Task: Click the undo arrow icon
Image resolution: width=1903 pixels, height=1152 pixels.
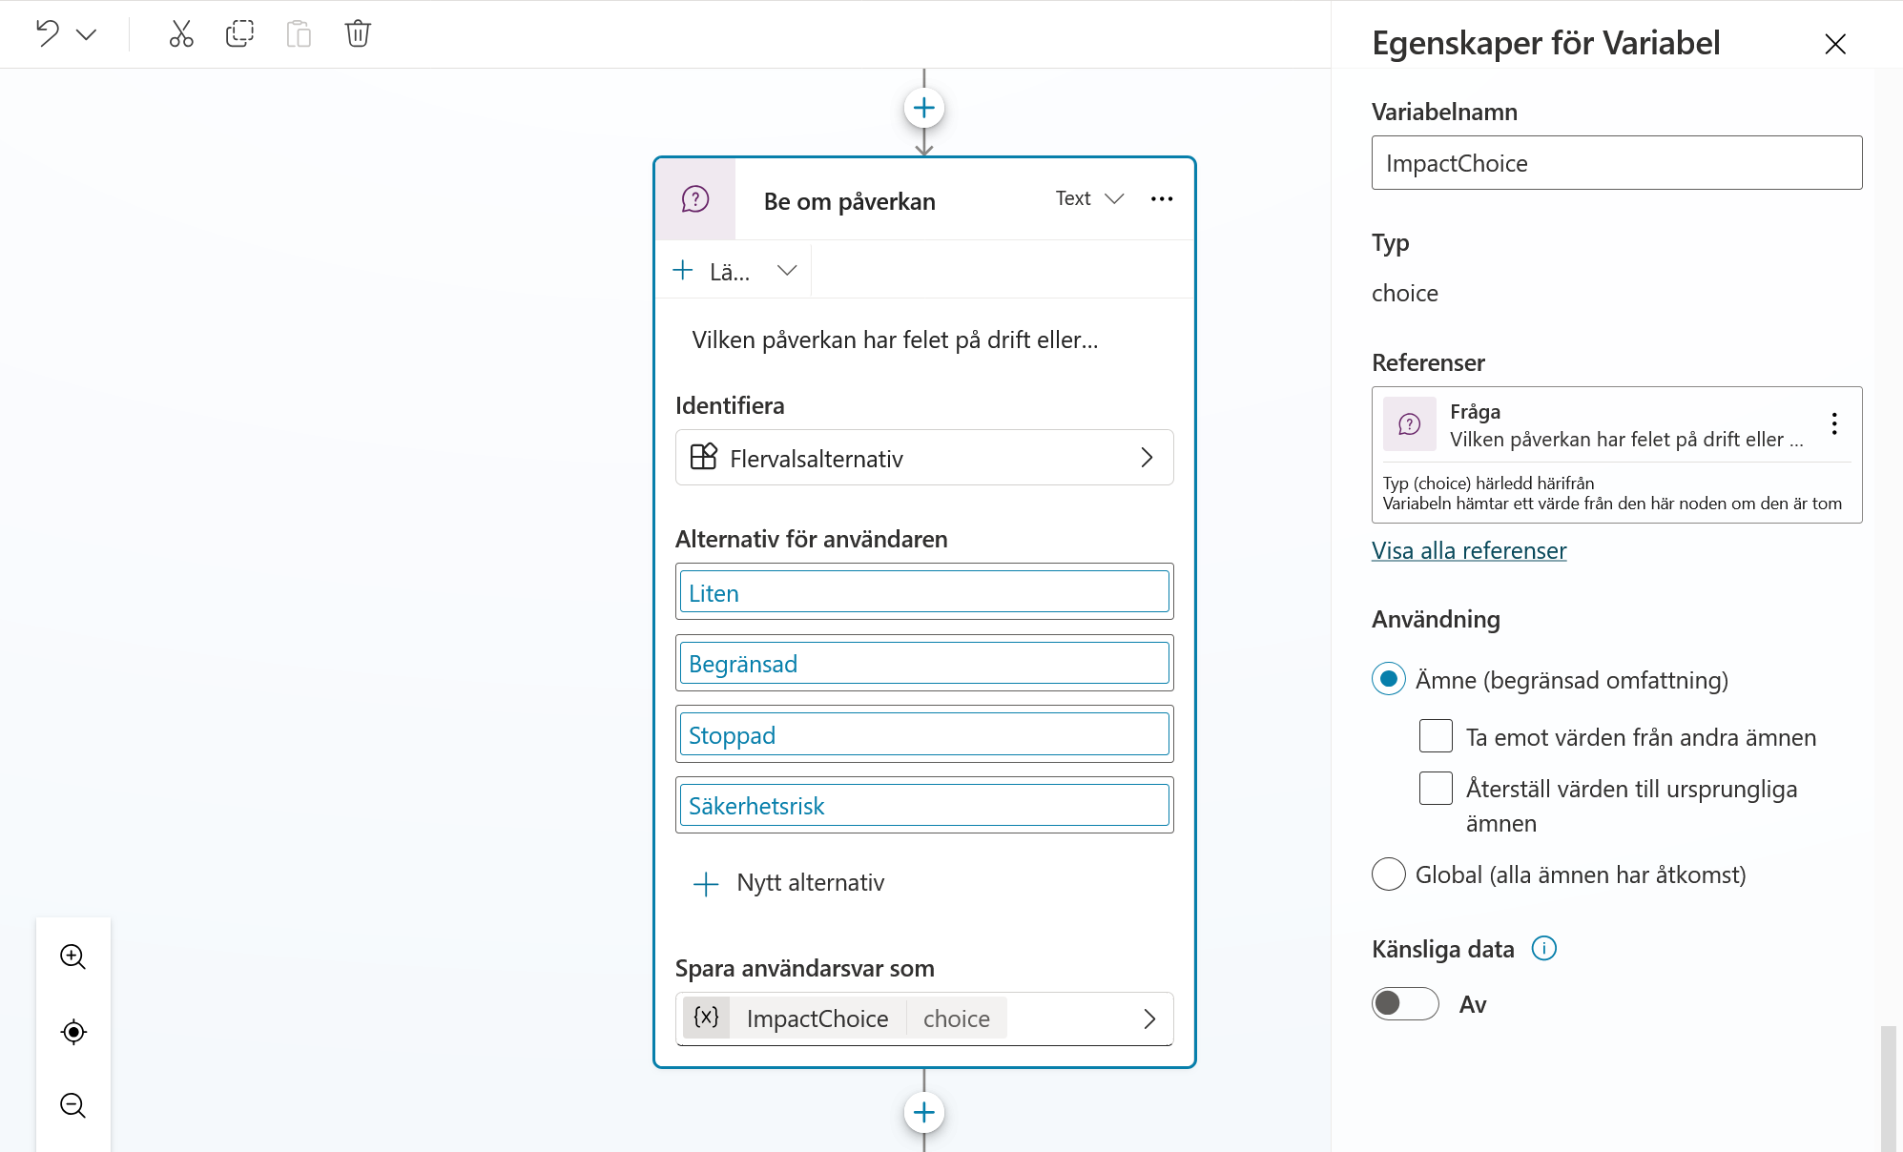Action: [x=48, y=33]
